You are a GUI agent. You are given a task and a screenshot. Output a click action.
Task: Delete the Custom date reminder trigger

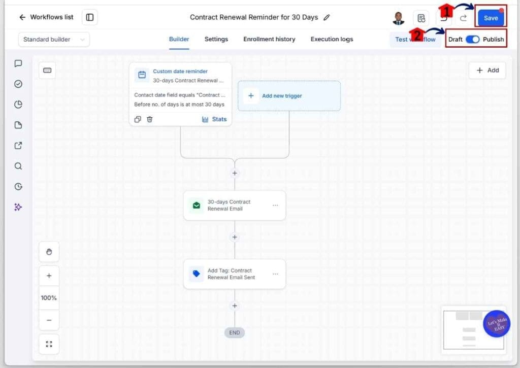tap(150, 119)
